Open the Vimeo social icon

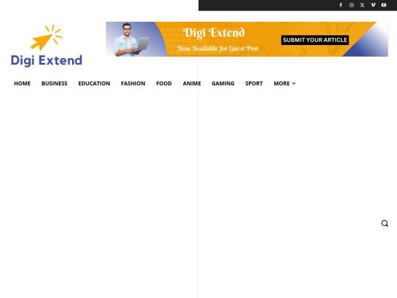pos(373,5)
